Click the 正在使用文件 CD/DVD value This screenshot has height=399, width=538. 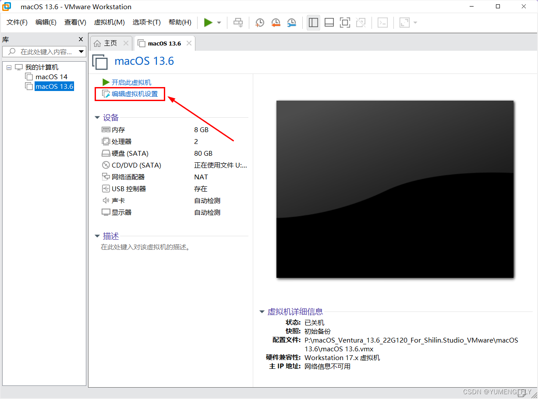tap(220, 165)
